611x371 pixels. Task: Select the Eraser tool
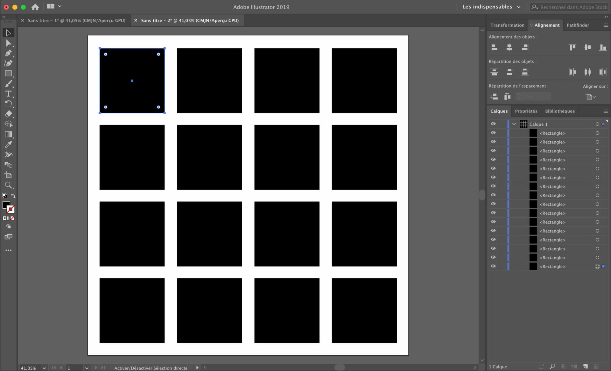[x=9, y=114]
